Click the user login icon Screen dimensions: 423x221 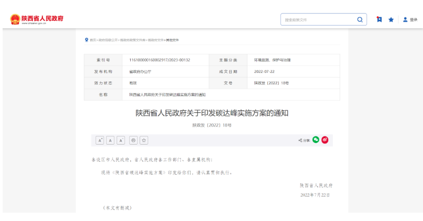405,20
